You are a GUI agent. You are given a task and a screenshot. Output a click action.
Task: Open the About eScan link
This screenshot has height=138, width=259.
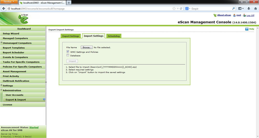(x=224, y=15)
